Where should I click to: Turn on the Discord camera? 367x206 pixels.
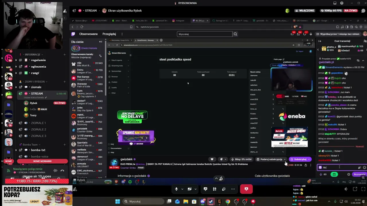(x=190, y=189)
